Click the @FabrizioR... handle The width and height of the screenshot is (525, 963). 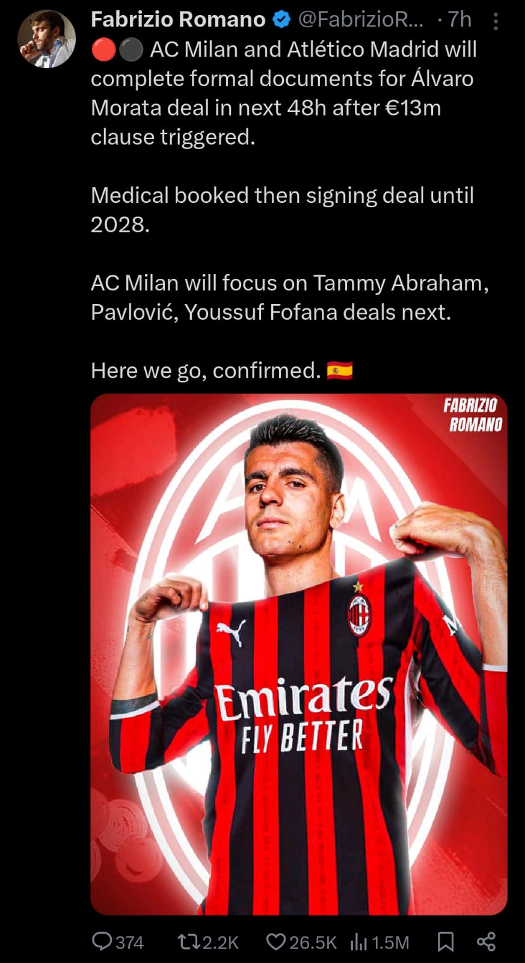361,20
